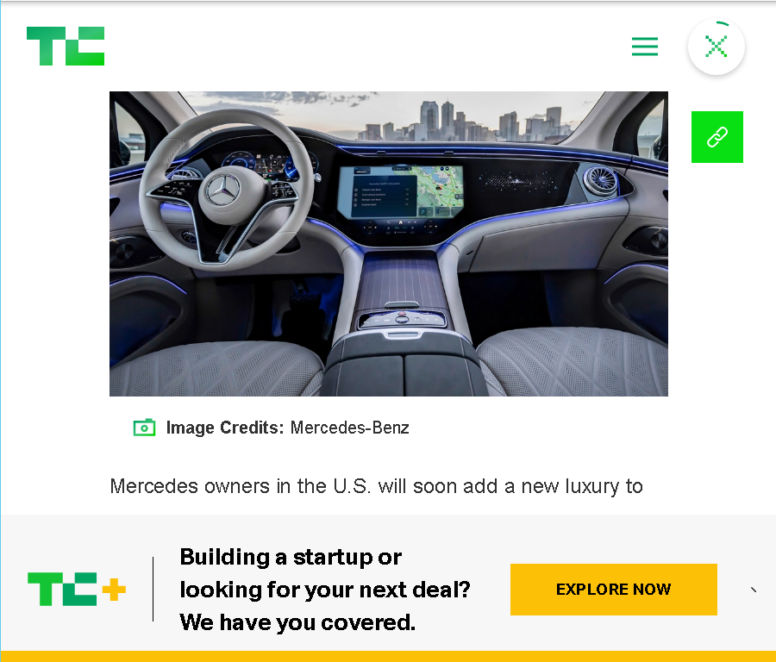Screen dimensions: 776x662
Task: Click the city skyline in the article photo
Action: point(466,122)
